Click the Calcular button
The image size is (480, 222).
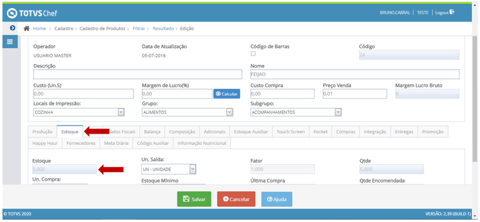227,94
